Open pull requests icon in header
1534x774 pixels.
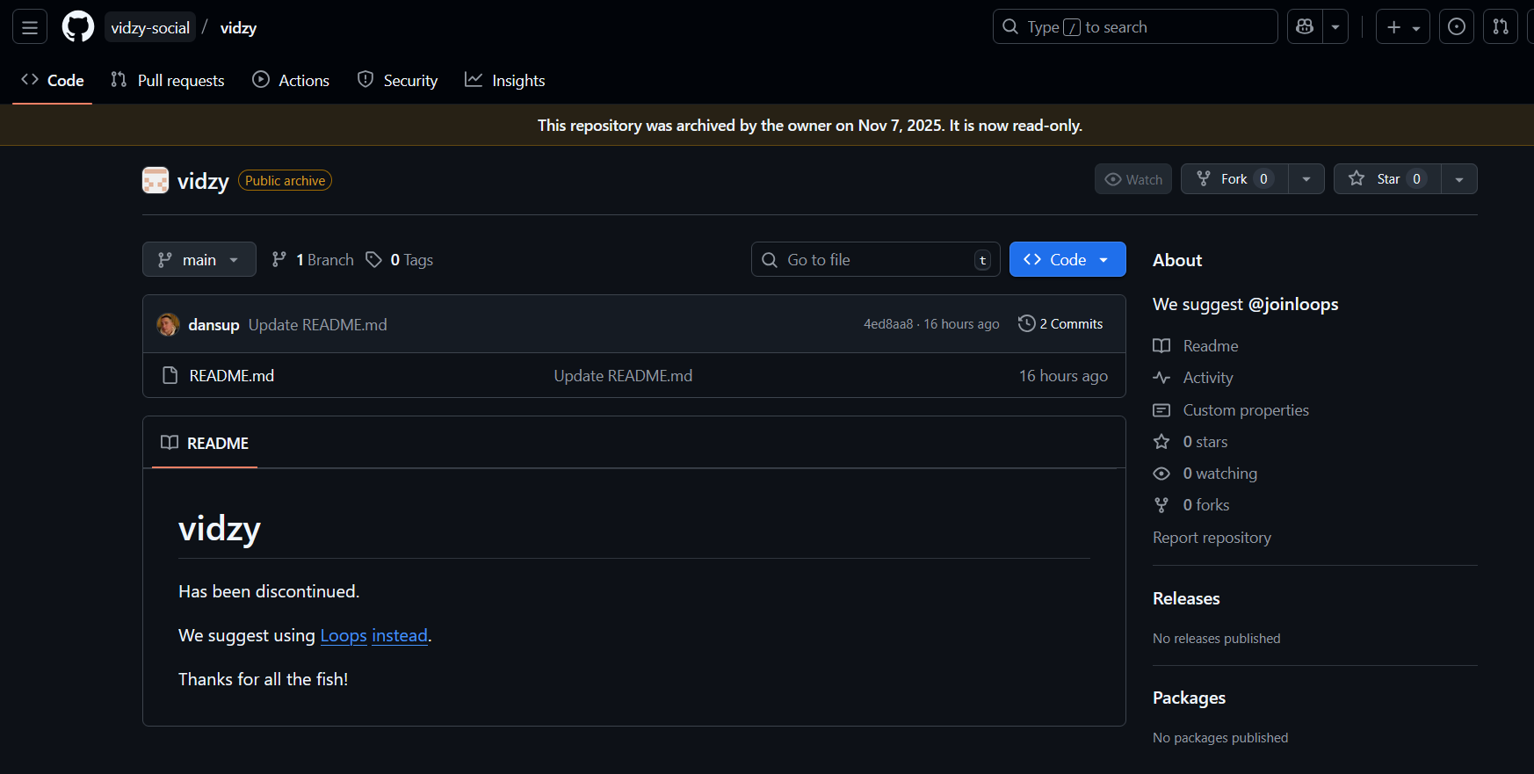[1500, 27]
